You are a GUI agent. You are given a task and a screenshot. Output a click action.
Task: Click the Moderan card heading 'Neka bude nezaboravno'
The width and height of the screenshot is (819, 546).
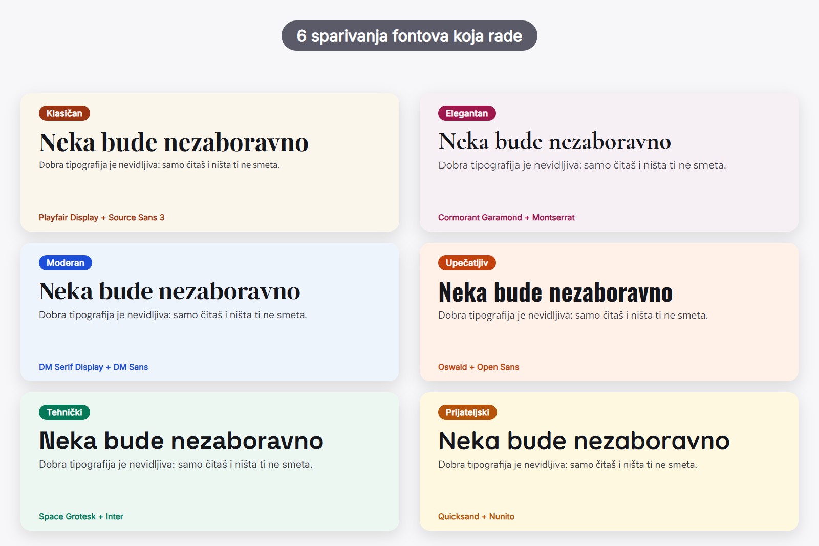[170, 291]
